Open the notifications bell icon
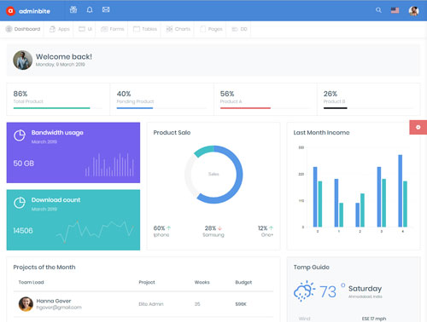Image resolution: width=427 pixels, height=322 pixels. (90, 10)
